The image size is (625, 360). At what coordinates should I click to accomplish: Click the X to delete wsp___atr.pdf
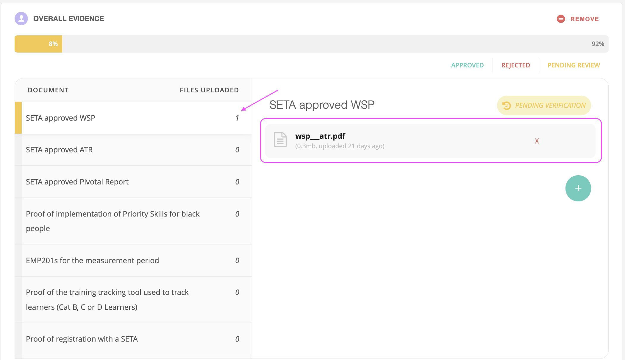click(x=537, y=141)
